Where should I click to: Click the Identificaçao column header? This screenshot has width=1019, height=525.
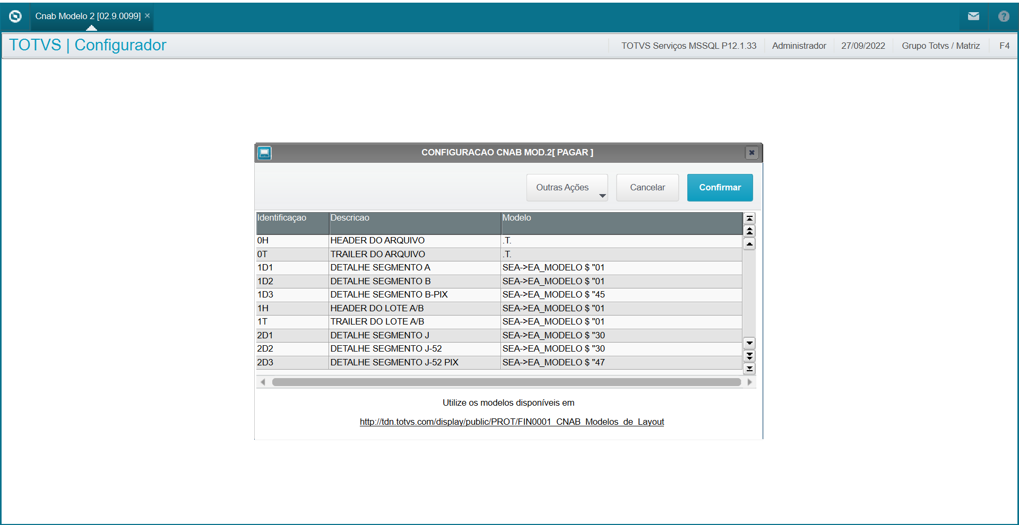tap(292, 224)
